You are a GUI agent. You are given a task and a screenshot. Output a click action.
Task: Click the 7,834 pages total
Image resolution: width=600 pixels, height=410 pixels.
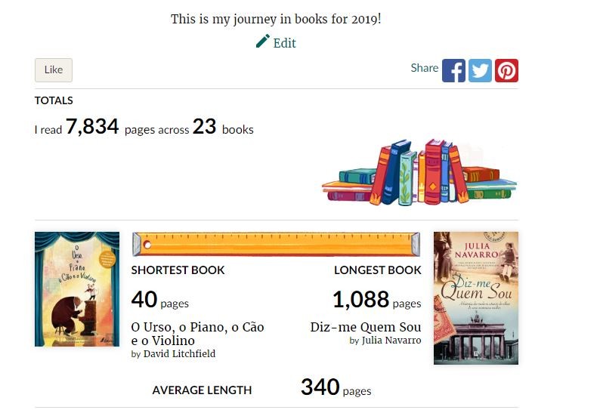point(92,127)
